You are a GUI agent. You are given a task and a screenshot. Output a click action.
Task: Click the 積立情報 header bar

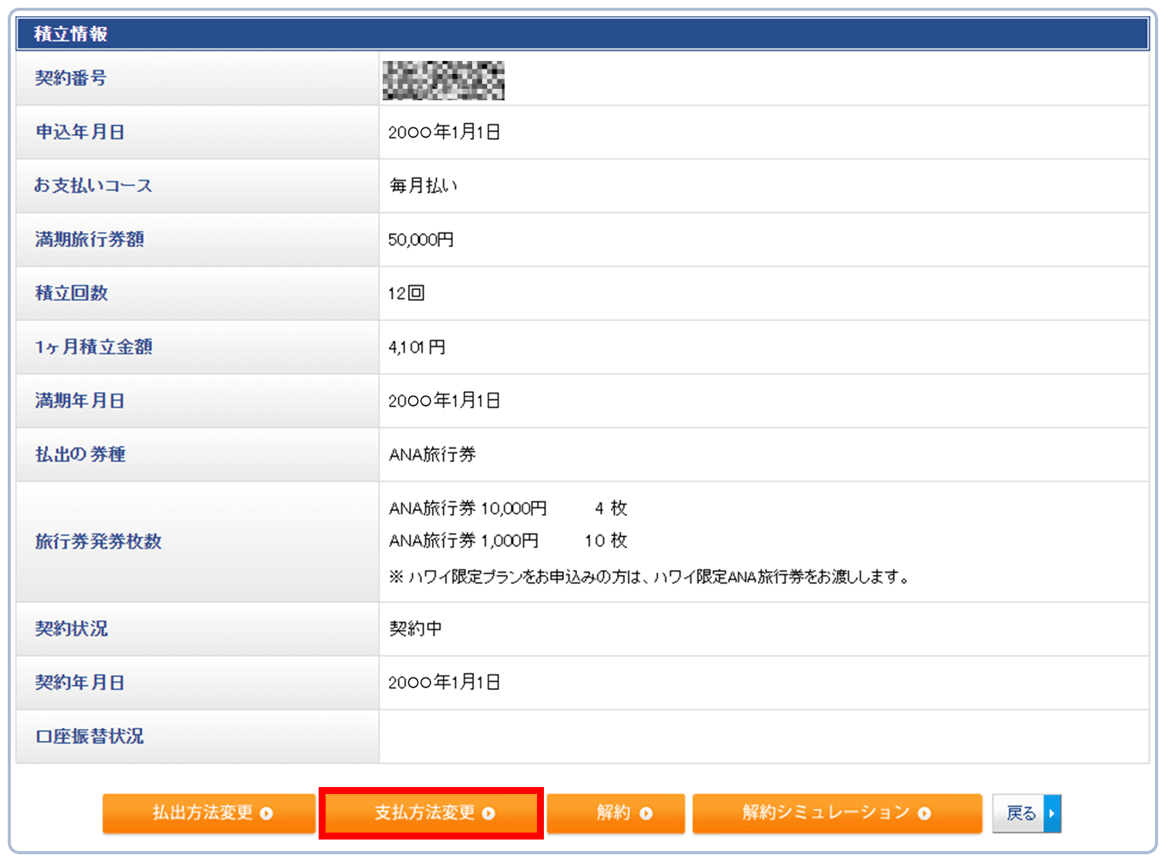point(582,34)
